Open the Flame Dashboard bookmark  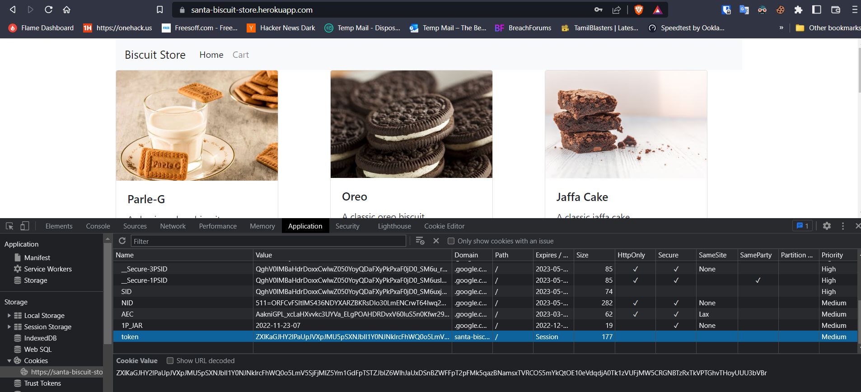pyautogui.click(x=41, y=28)
